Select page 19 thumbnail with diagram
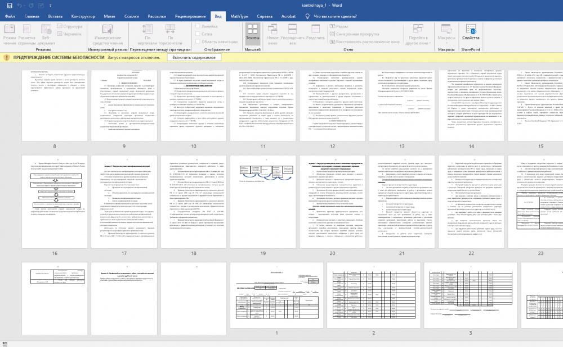Screen dimensions: 563x347 pyautogui.click(x=263, y=202)
